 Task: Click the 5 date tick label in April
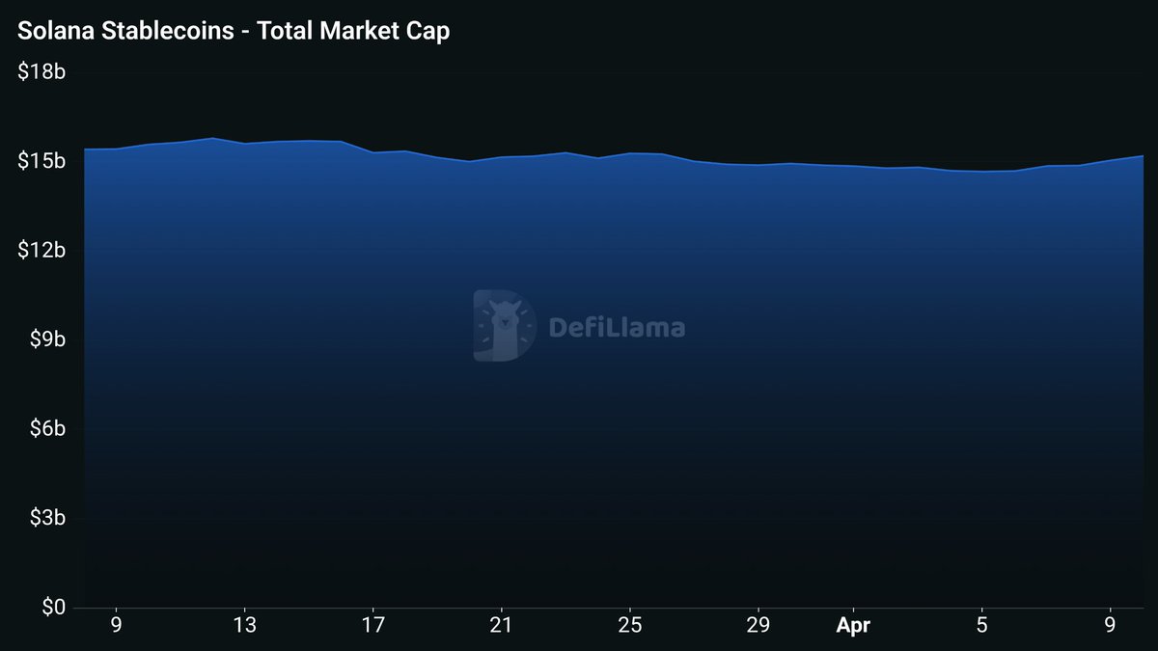tap(982, 625)
